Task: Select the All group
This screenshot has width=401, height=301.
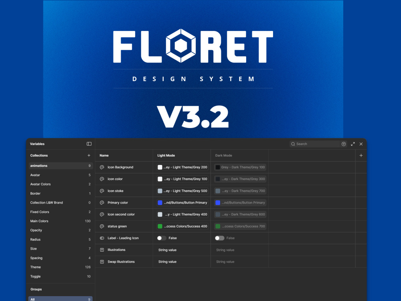Action: 61,299
